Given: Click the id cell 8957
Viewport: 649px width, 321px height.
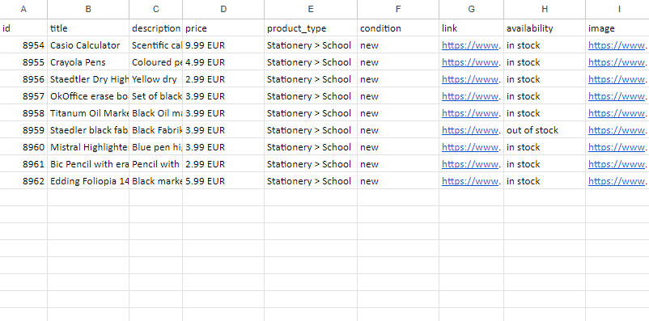Looking at the screenshot, I should coord(23,96).
